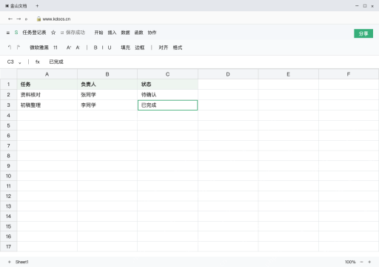
Task: Increase font size with the larger A
Action: (69, 47)
